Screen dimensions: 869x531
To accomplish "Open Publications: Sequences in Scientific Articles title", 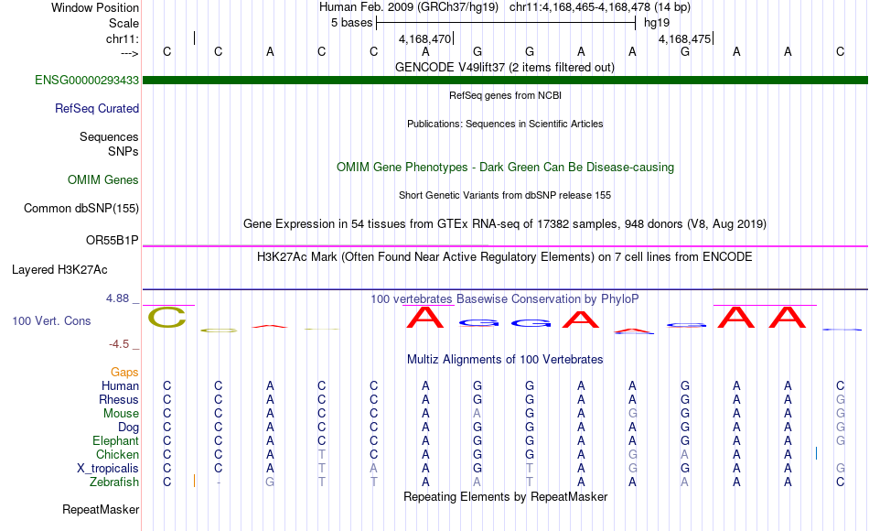I will click(x=505, y=124).
